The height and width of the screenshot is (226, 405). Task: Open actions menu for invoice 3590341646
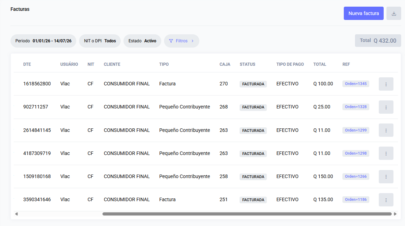[x=386, y=200]
